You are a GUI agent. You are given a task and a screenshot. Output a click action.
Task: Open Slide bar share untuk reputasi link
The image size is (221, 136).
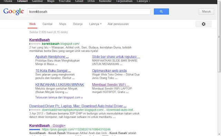coord(116,57)
